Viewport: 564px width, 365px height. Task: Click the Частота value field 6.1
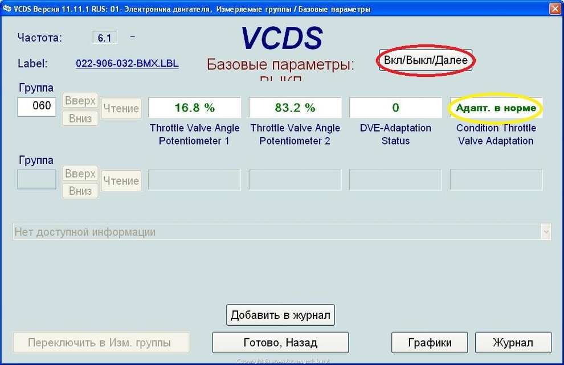pos(105,38)
